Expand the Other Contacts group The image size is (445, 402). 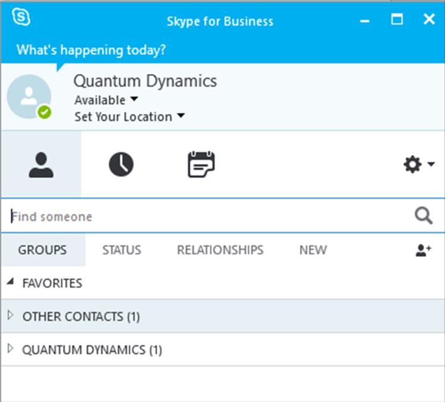pyautogui.click(x=11, y=315)
